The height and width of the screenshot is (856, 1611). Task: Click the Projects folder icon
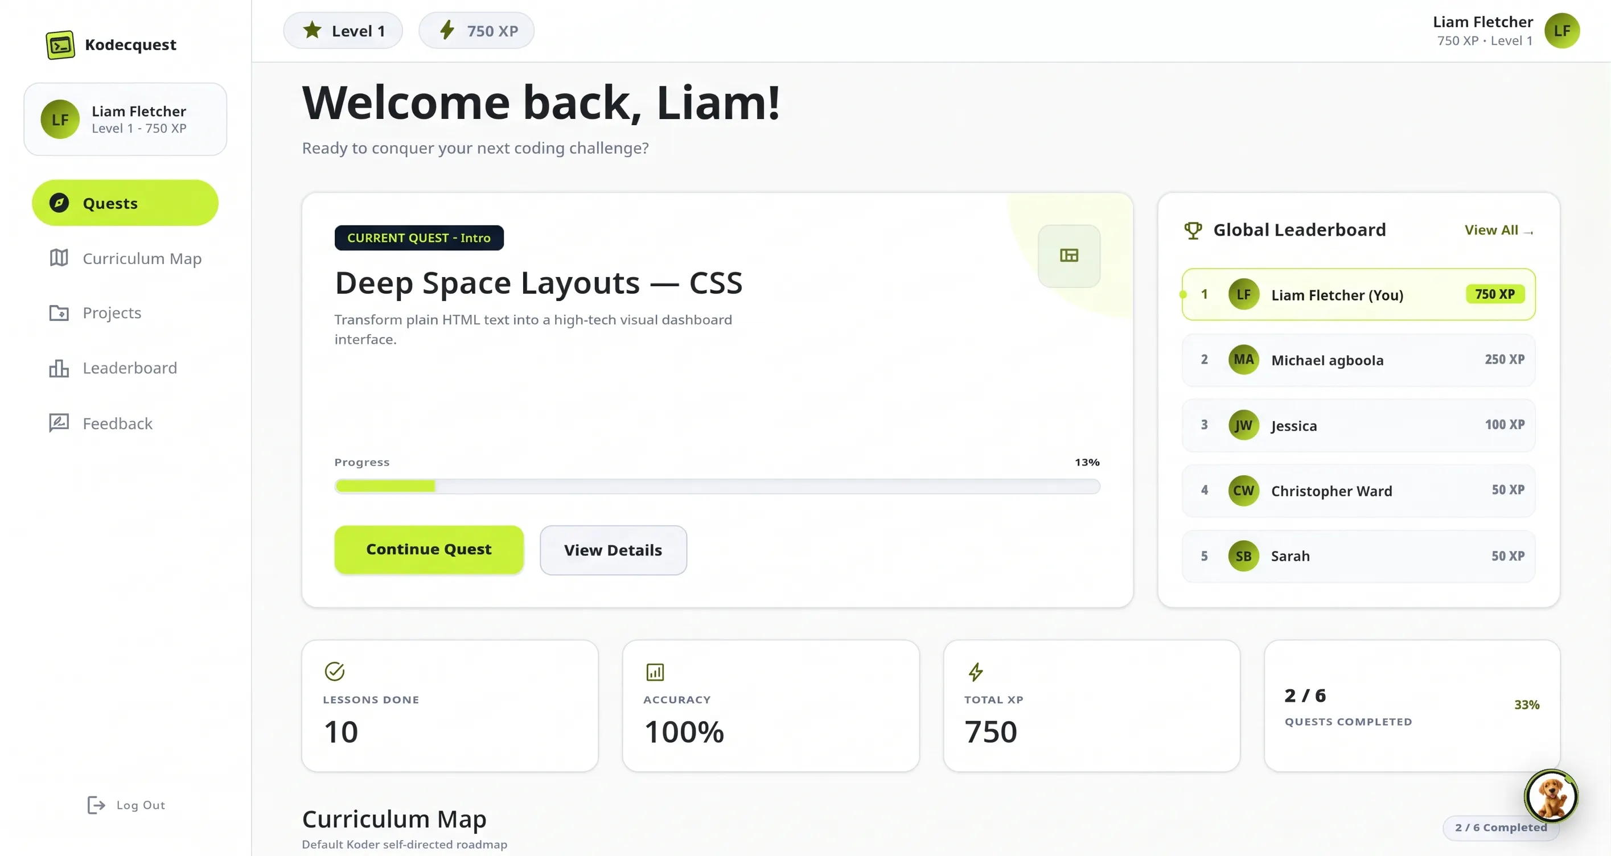(59, 312)
